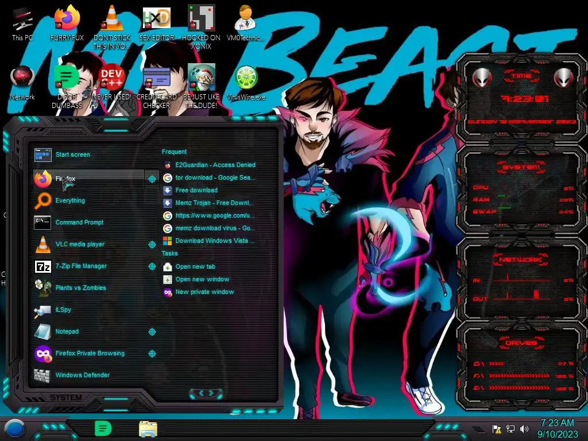
Task: Open the network tray icon
Action: (510, 428)
